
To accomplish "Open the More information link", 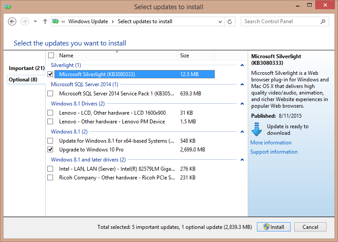I will coord(271,143).
